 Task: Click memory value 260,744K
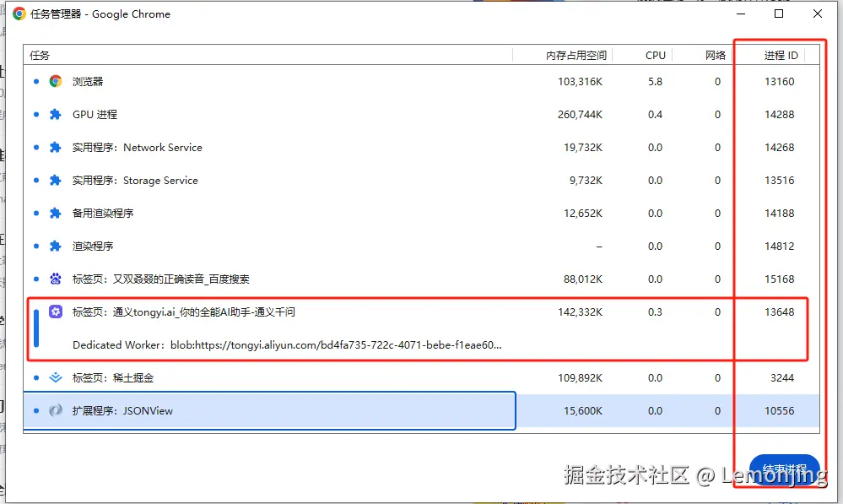point(580,114)
